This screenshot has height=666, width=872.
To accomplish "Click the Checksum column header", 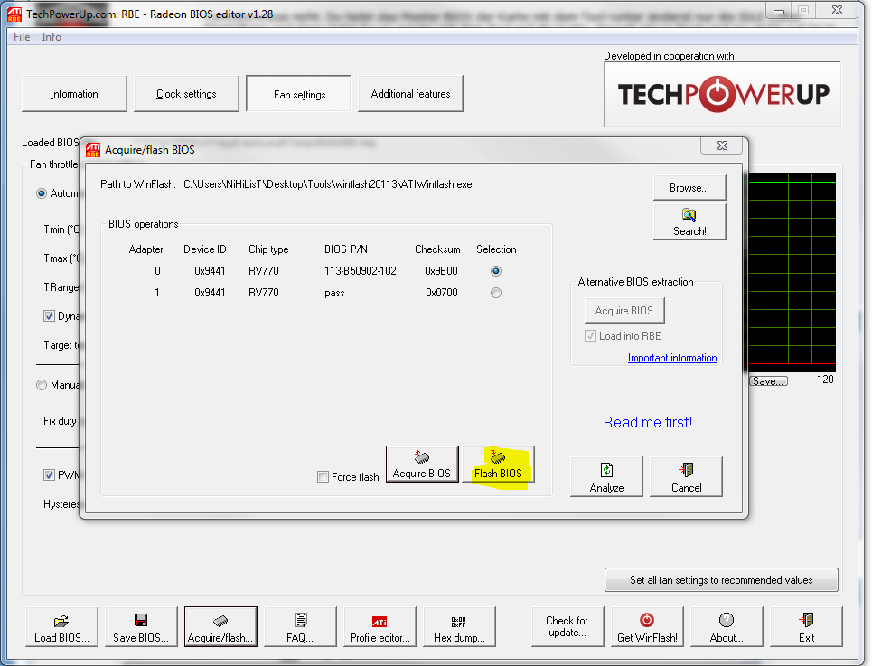I will tap(437, 249).
